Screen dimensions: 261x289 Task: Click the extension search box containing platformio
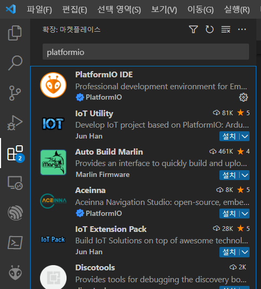146,52
